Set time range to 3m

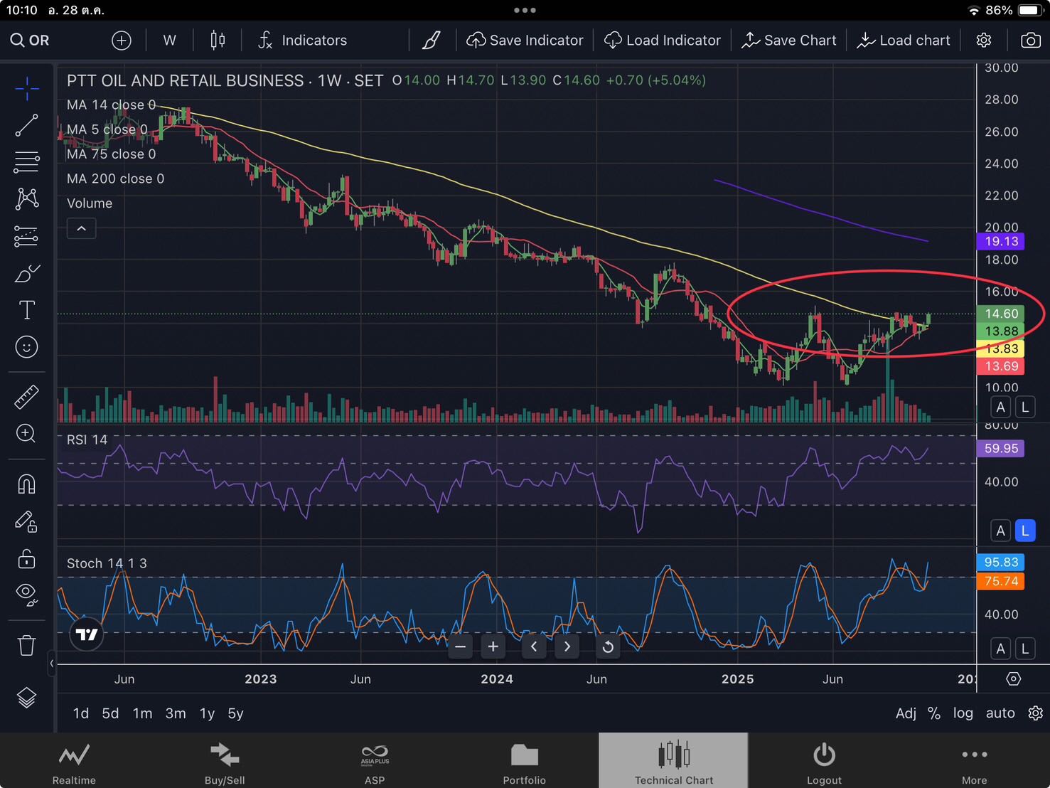(176, 713)
